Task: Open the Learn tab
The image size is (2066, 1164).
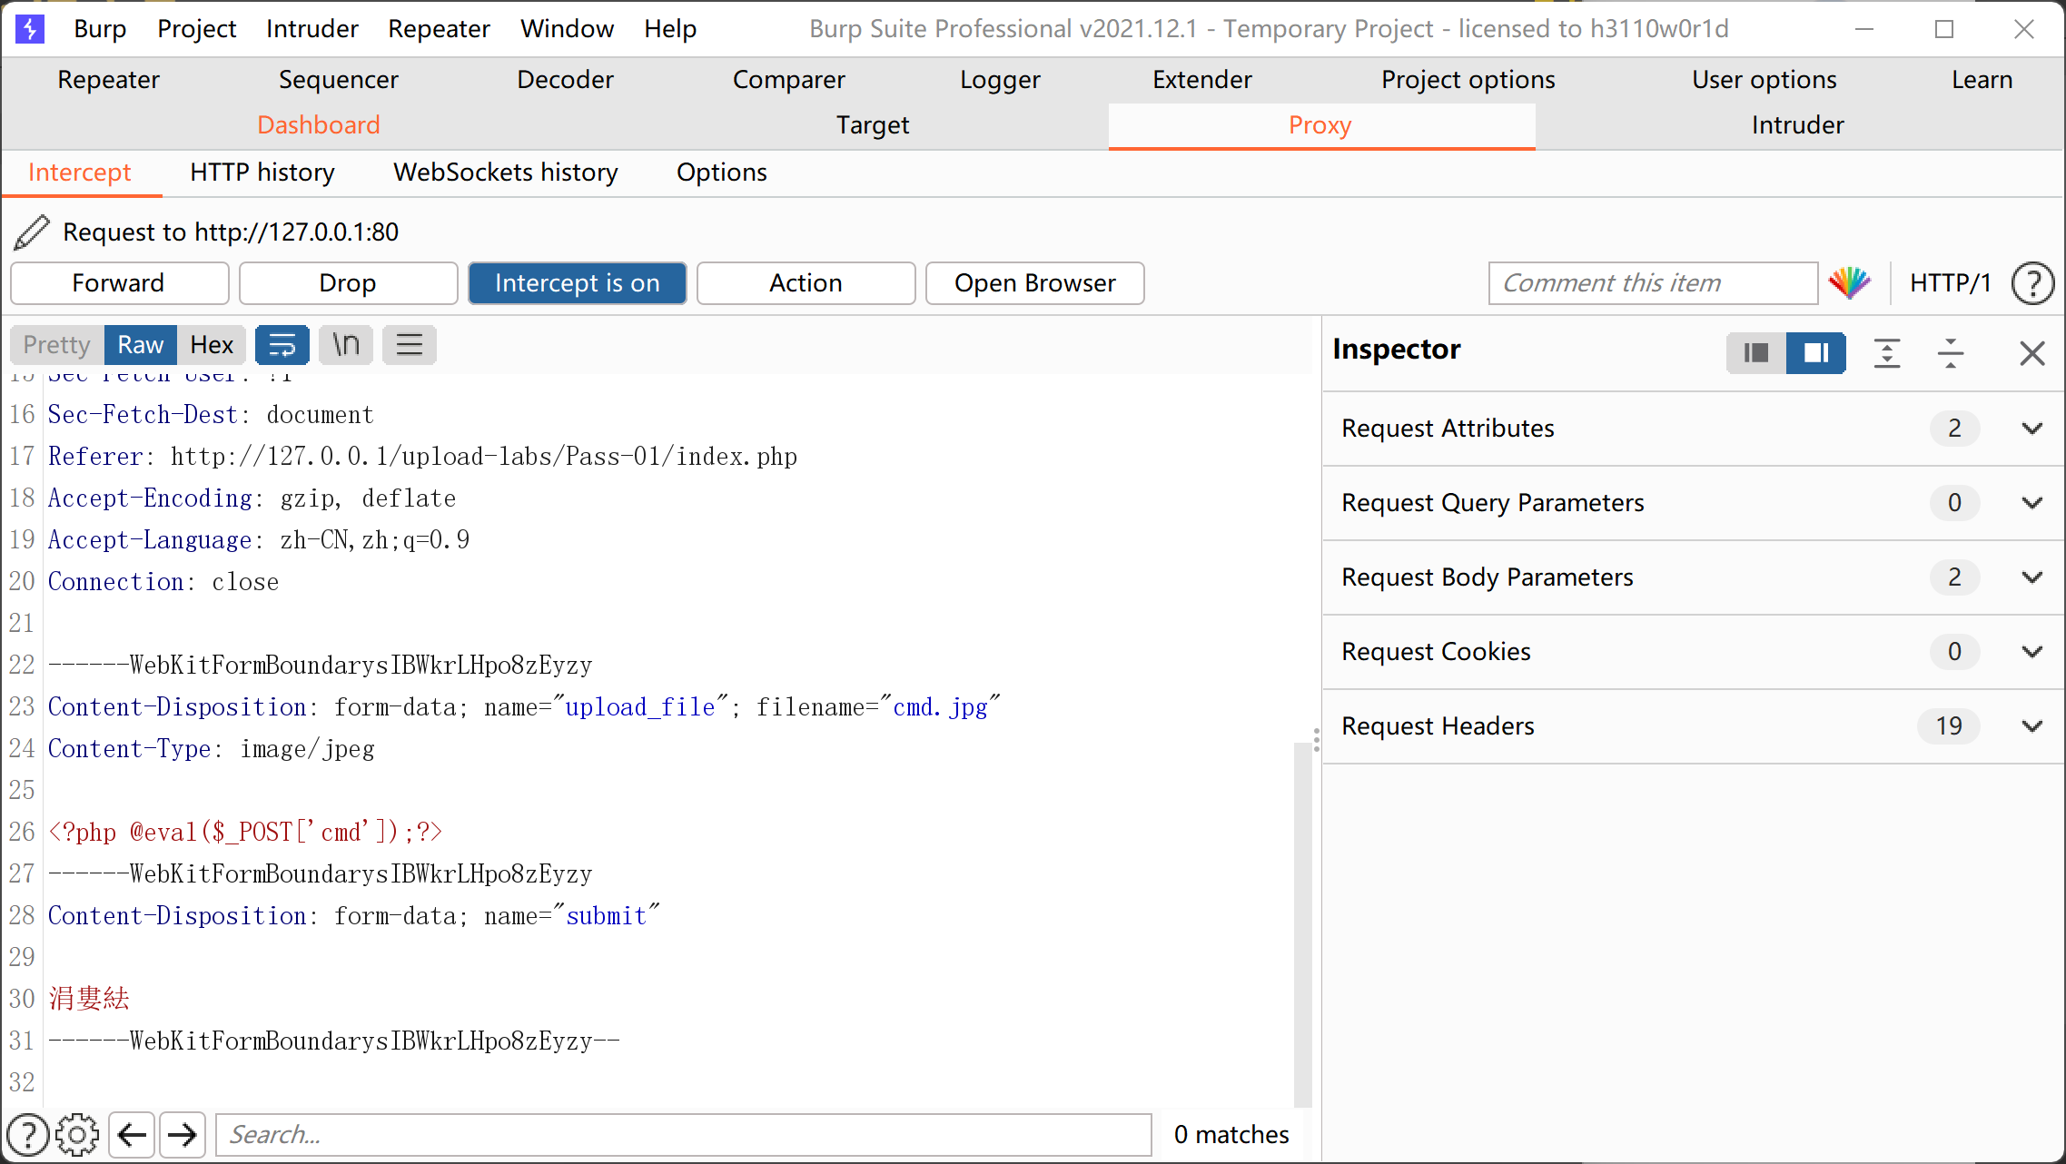Action: (1982, 80)
